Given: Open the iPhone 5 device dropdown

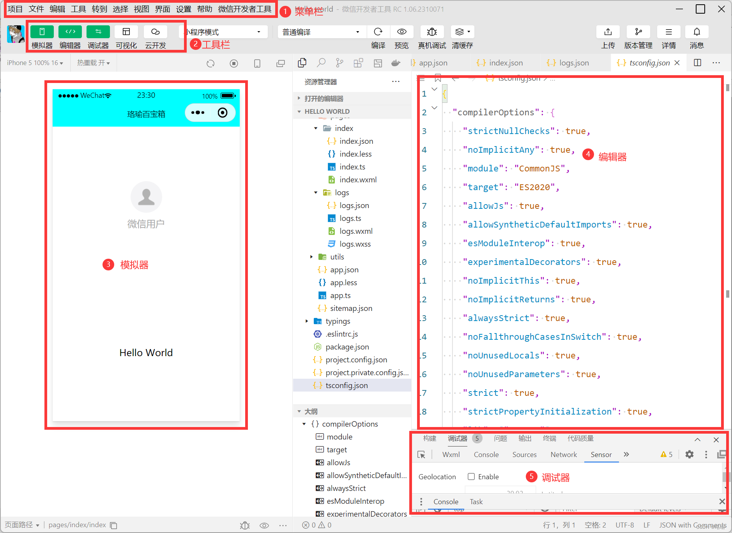Looking at the screenshot, I should (x=35, y=63).
